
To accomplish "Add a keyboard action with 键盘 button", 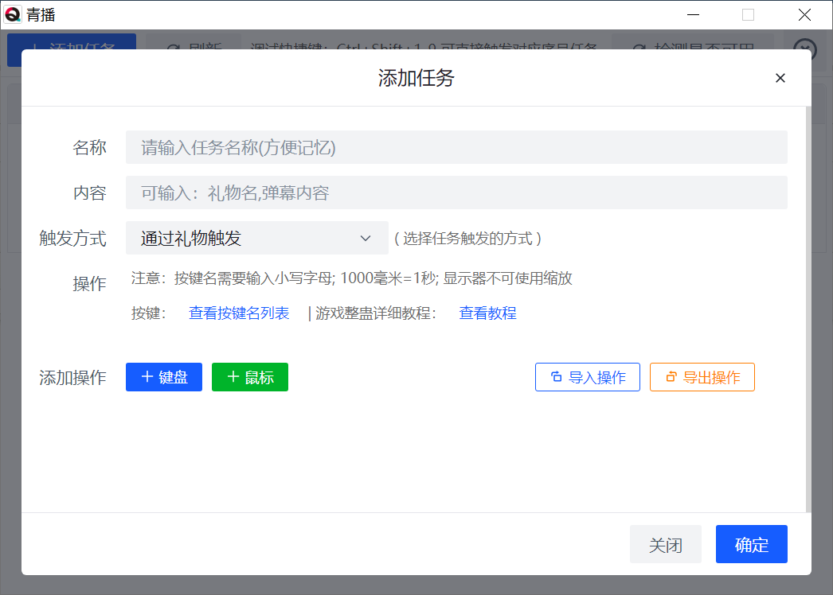I will 164,377.
